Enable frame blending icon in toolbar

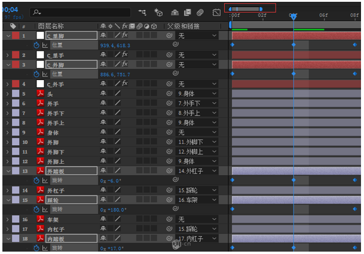click(188, 13)
